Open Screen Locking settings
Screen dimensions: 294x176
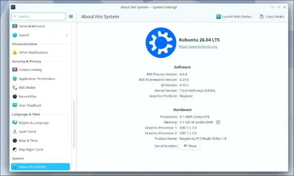tap(40, 70)
